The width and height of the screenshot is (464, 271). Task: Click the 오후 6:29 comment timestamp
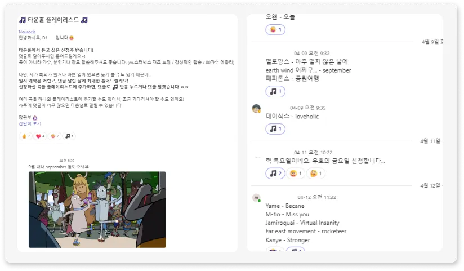(67, 161)
